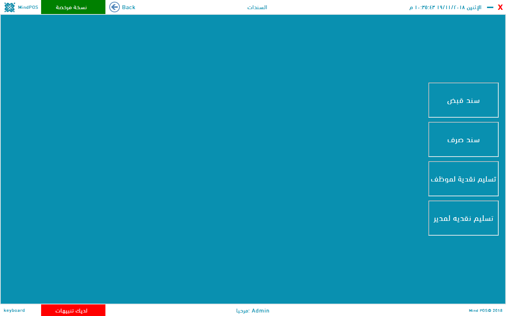Click the clock time in the header
The width and height of the screenshot is (506, 316).
click(x=424, y=7)
